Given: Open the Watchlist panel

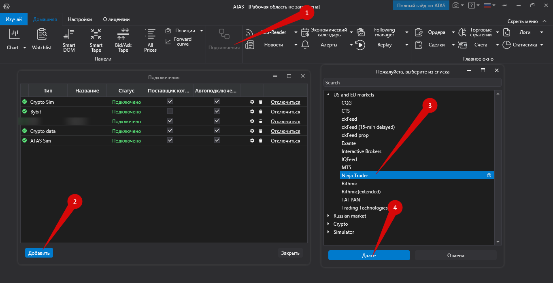Looking at the screenshot, I should click(x=42, y=39).
